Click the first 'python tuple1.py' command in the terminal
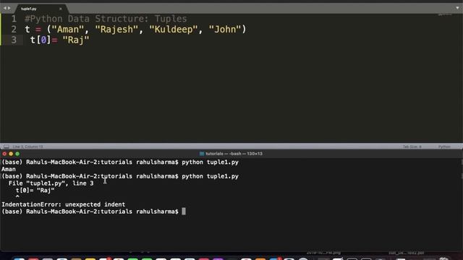Viewport: 463px width, 260px height. [210, 162]
